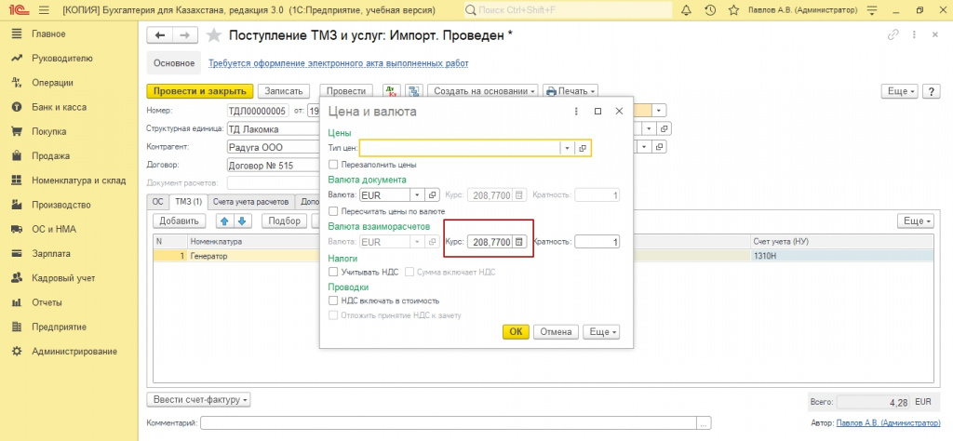Open favorites star in title bar
This screenshot has height=441, width=953.
(733, 10)
